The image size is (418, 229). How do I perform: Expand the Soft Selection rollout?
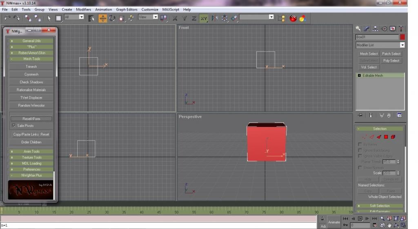(x=380, y=206)
